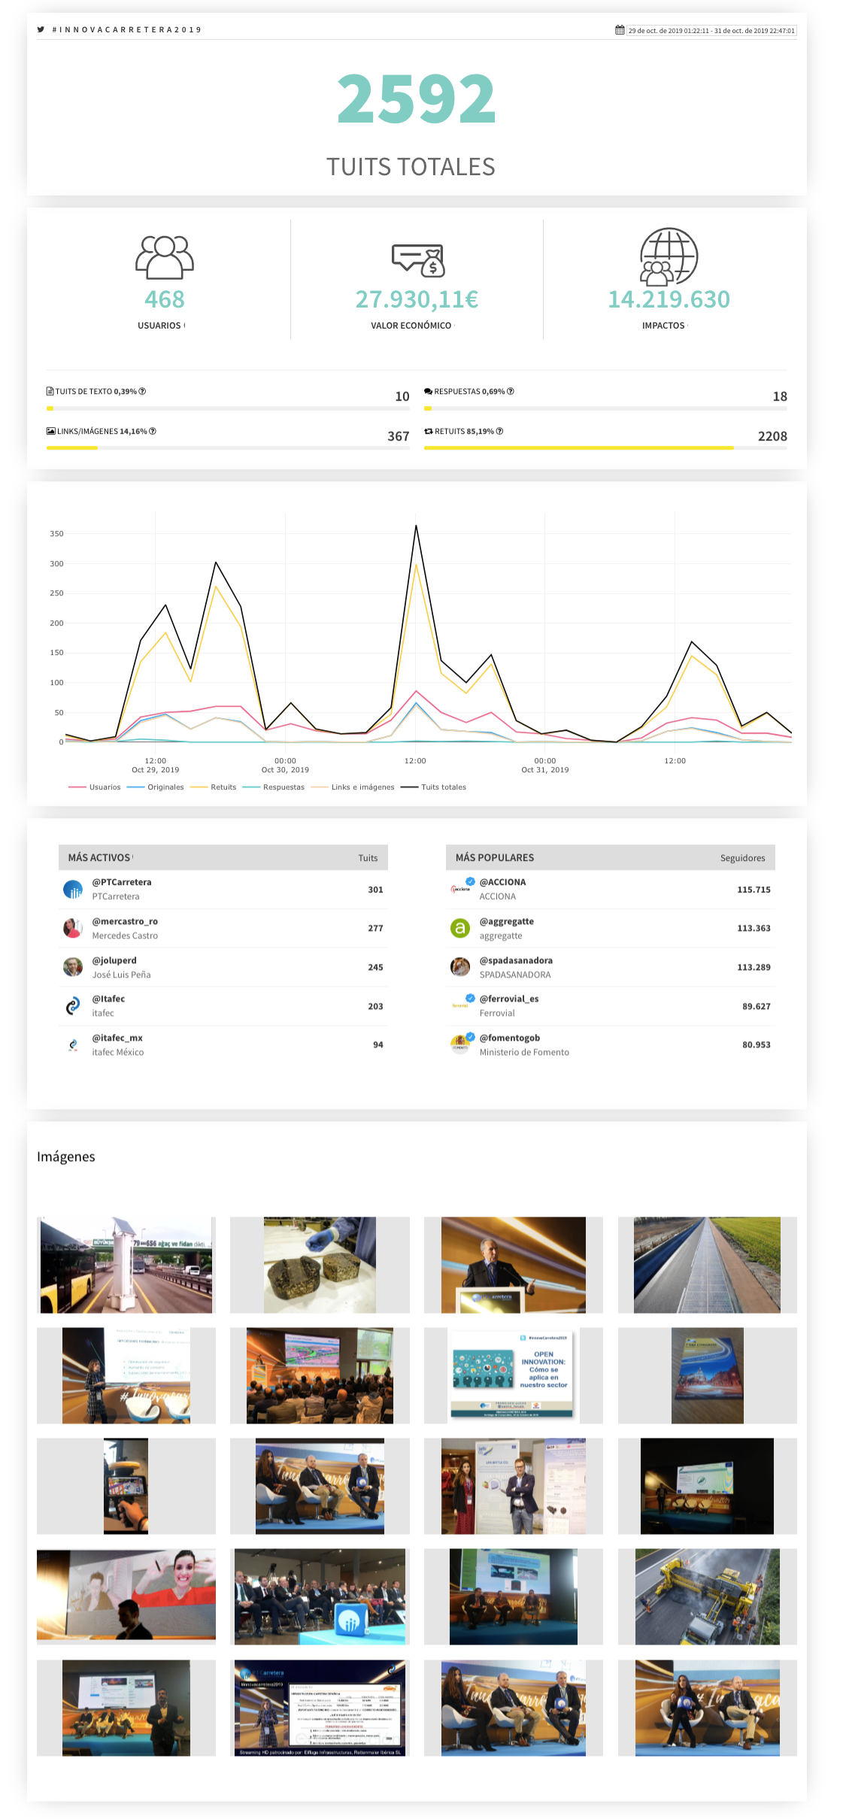Click José Luis Peña's avatar

point(73,967)
